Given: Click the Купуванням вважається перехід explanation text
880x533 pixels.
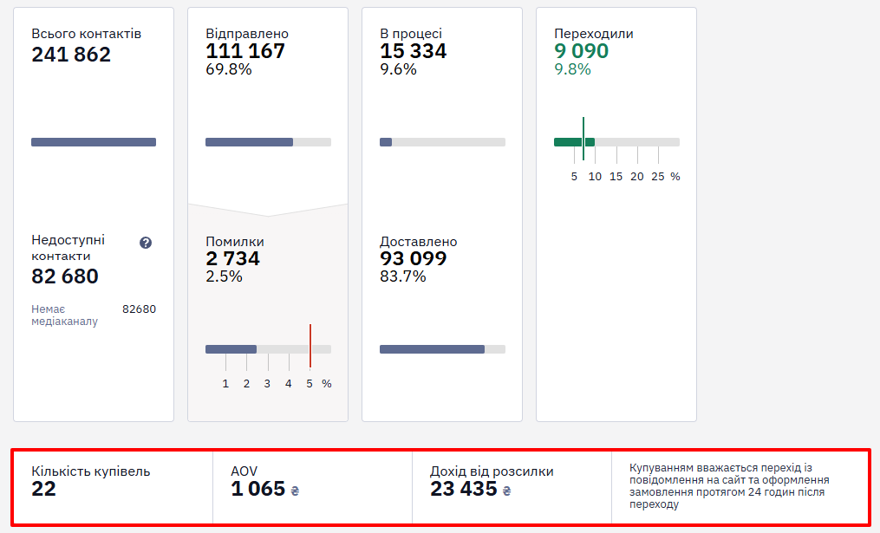Looking at the screenshot, I should [729, 486].
